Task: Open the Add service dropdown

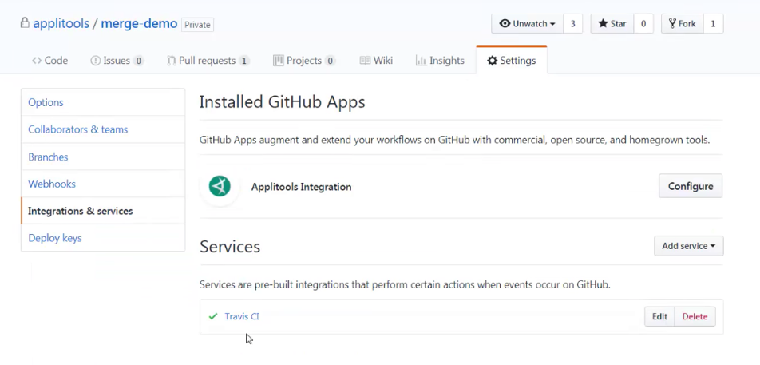Action: (689, 246)
